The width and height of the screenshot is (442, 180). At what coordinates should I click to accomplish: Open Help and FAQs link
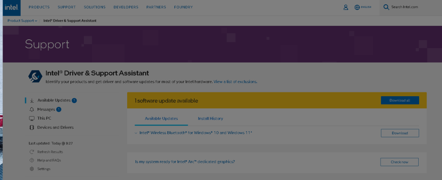click(49, 160)
